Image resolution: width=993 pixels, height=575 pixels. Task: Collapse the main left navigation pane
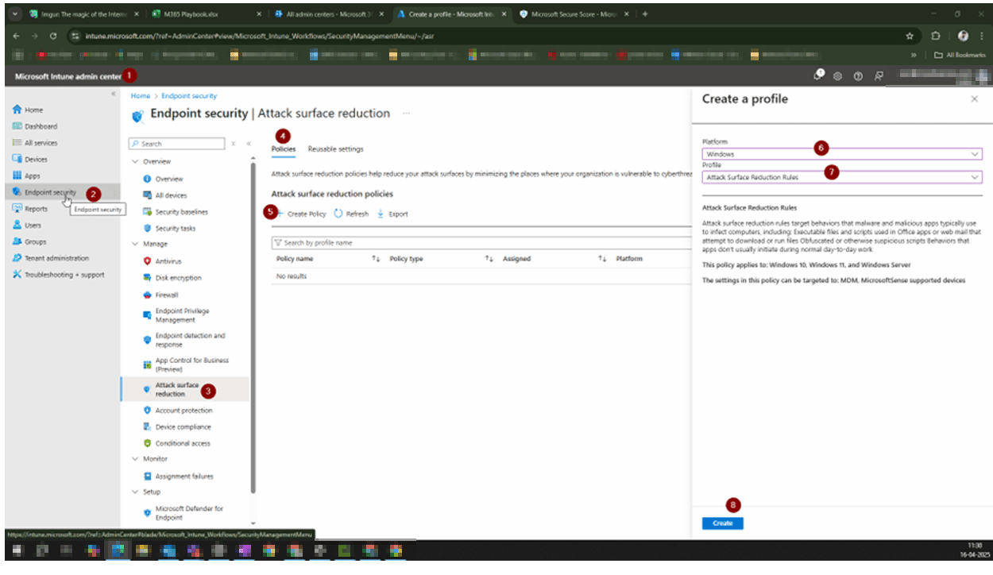click(x=114, y=95)
